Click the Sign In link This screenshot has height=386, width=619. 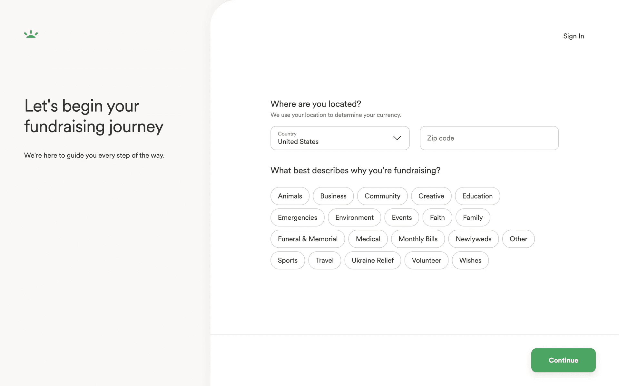pyautogui.click(x=574, y=36)
